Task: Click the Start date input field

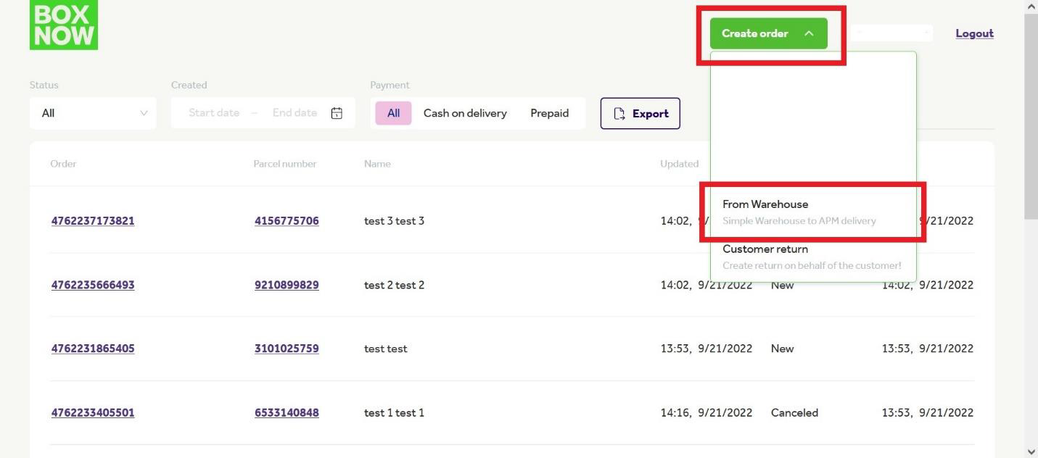Action: coord(213,113)
